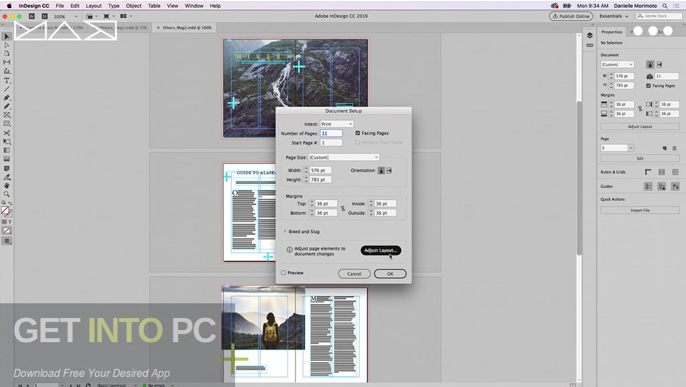
Task: Select the Page tool
Action: pos(7,54)
